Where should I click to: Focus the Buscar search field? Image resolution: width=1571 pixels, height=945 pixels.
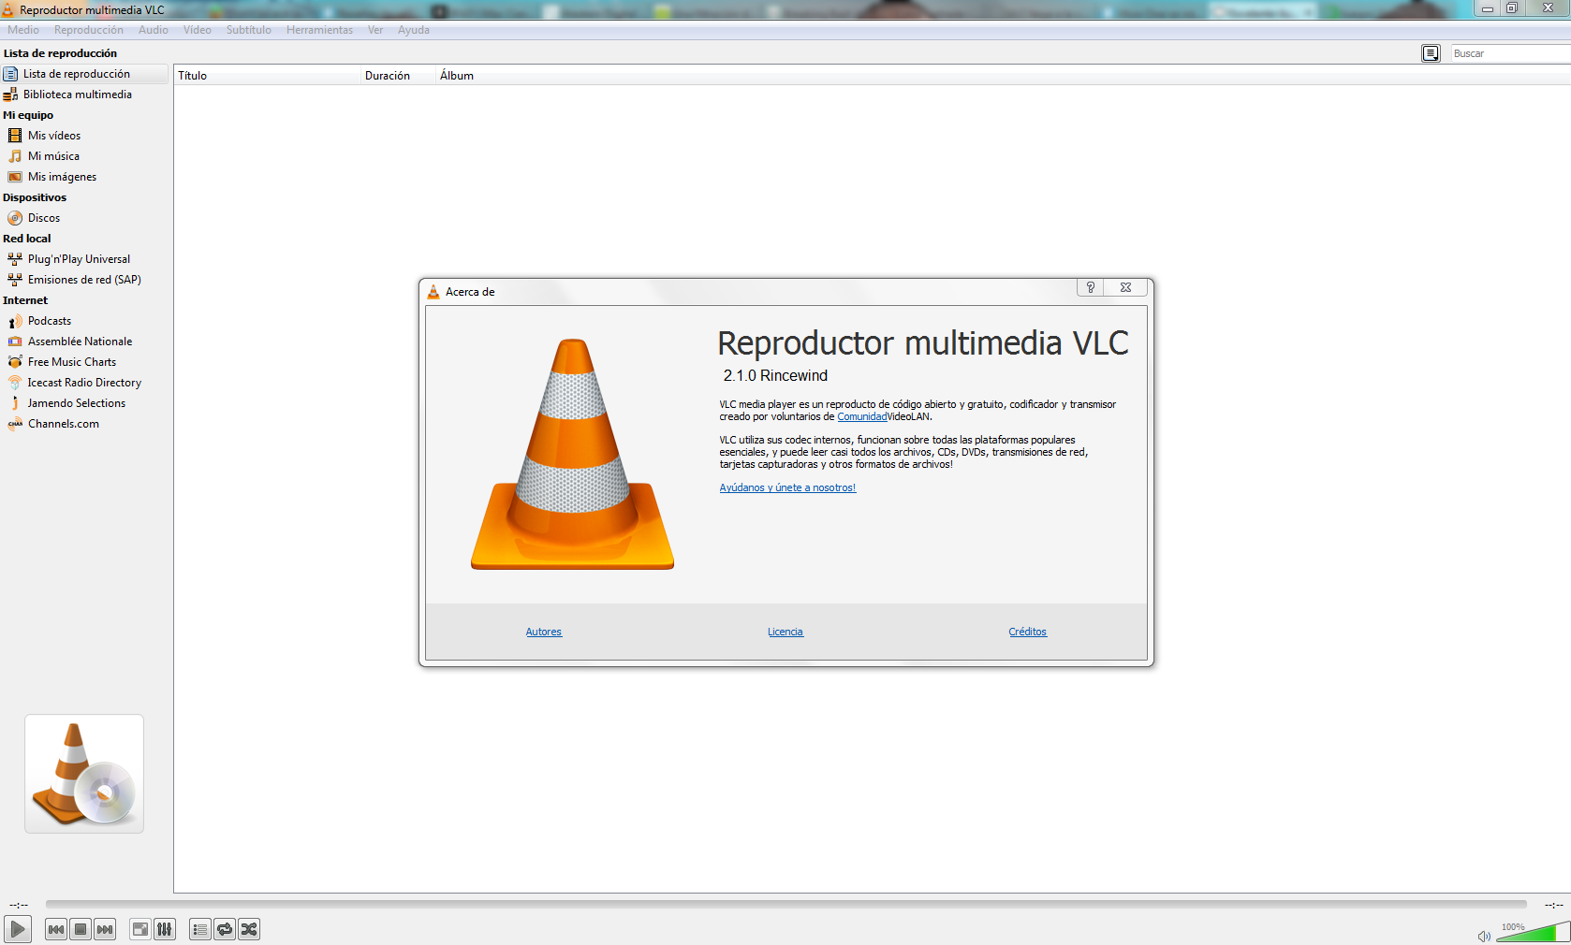pyautogui.click(x=1509, y=53)
